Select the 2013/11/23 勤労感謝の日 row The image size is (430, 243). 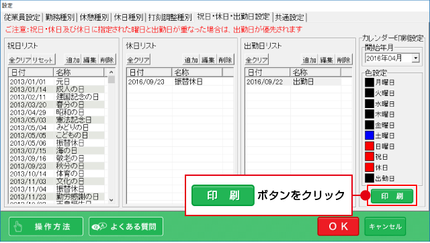point(56,197)
